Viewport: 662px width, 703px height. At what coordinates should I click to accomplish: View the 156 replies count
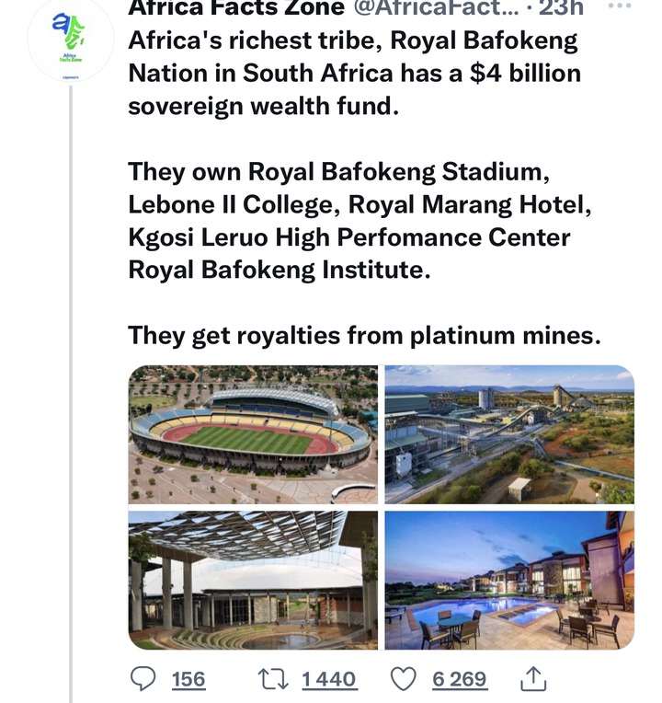[188, 679]
